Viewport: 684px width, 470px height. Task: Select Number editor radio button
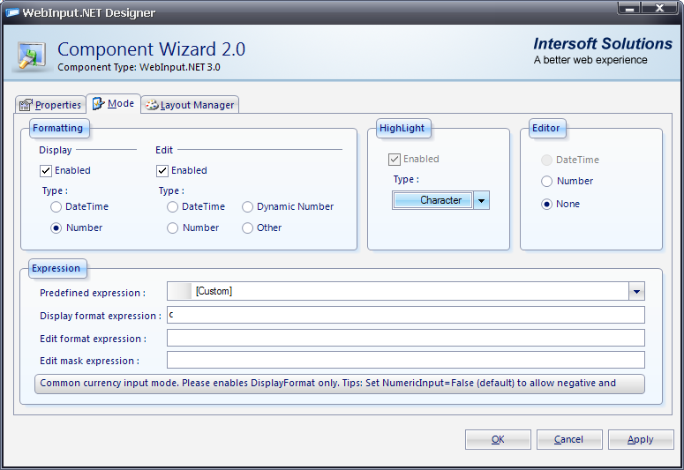(547, 182)
